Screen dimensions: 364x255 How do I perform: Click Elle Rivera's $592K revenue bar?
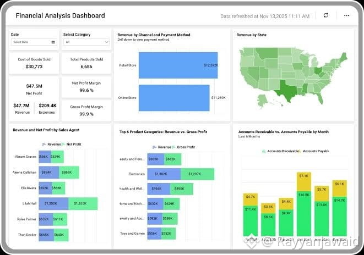[46, 188]
